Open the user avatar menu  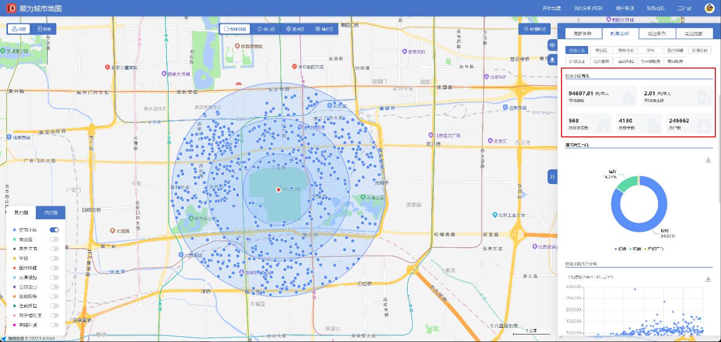[x=709, y=8]
